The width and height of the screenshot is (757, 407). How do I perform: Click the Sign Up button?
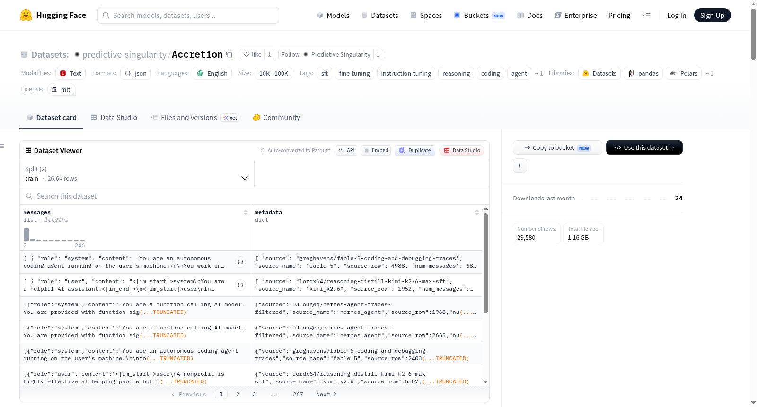[713, 15]
